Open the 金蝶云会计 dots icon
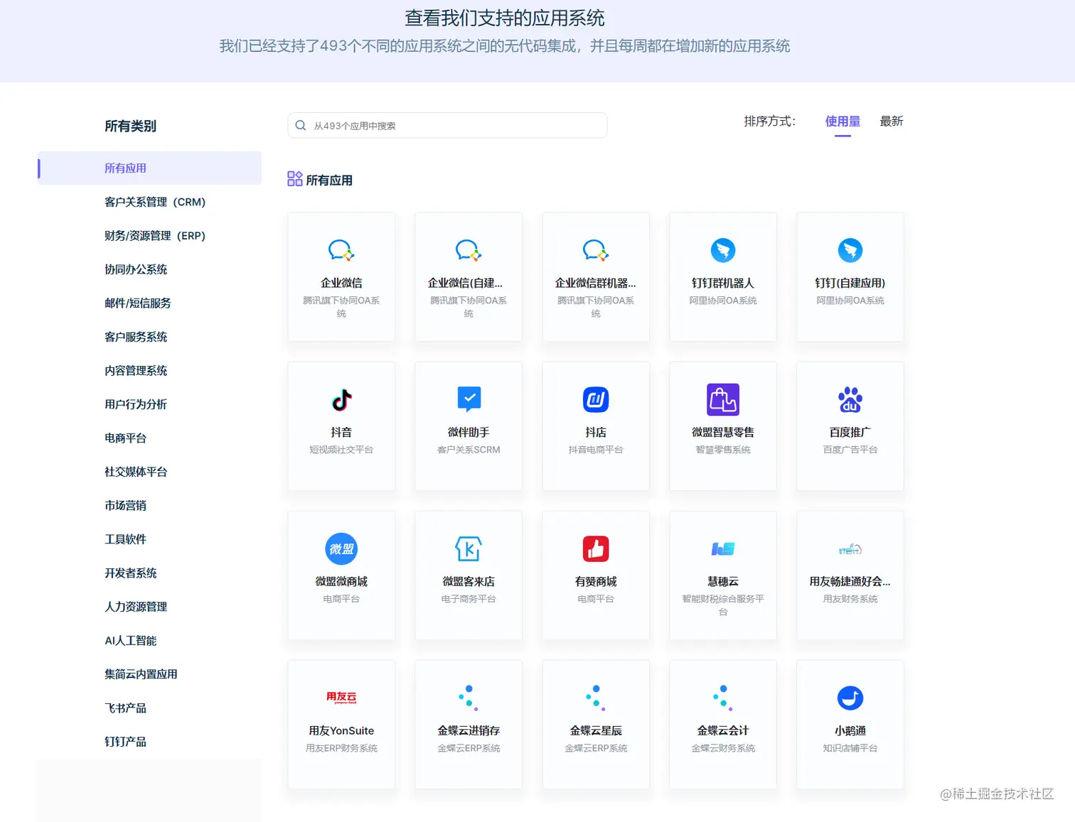1075x822 pixels. [x=723, y=698]
